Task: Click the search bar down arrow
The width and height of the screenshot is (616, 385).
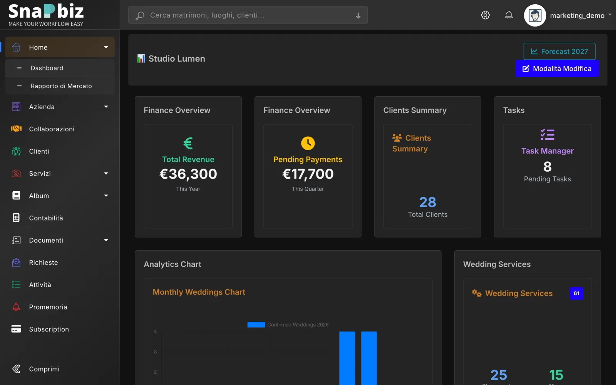Action: coord(358,15)
